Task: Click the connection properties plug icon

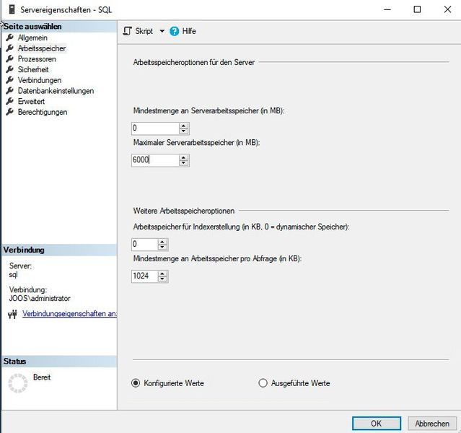Action: coord(13,315)
